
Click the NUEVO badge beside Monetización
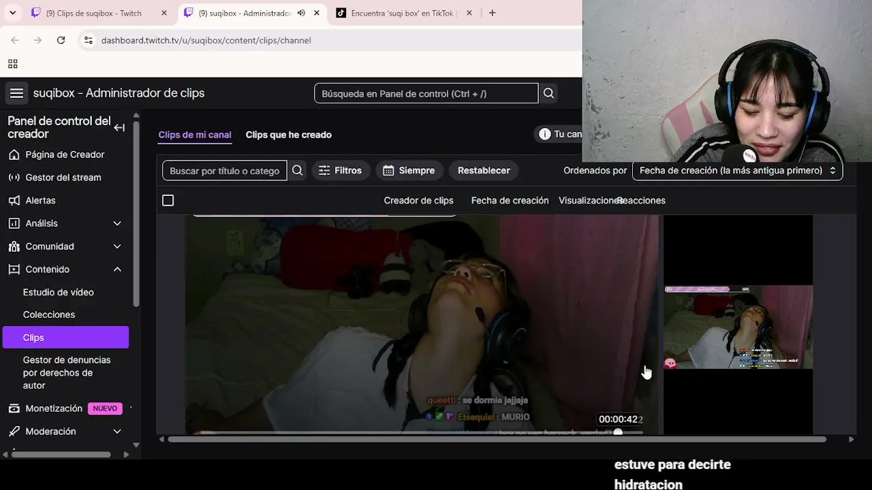(105, 408)
